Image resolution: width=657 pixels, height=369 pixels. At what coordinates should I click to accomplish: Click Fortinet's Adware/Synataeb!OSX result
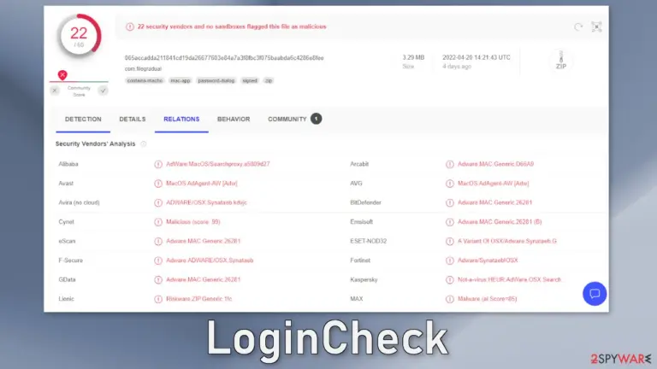[488, 261]
